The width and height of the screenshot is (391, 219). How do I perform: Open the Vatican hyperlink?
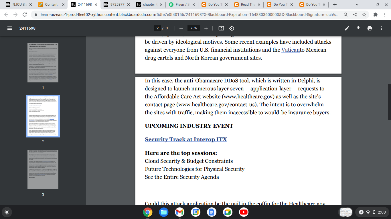pyautogui.click(x=290, y=50)
